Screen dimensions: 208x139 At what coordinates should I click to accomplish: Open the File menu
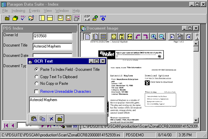click(x=5, y=11)
